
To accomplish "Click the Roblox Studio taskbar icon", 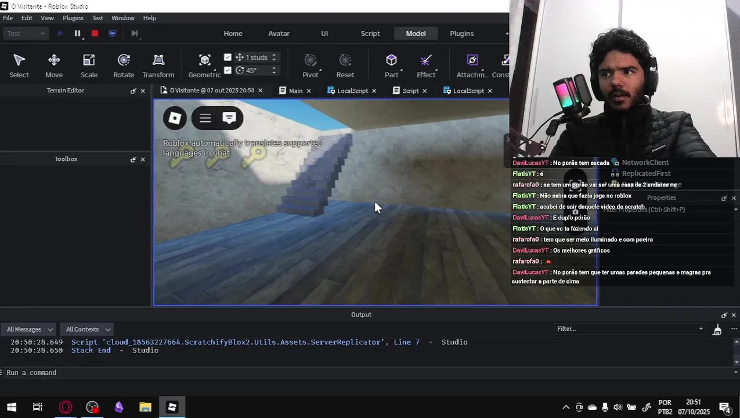I will pyautogui.click(x=172, y=407).
